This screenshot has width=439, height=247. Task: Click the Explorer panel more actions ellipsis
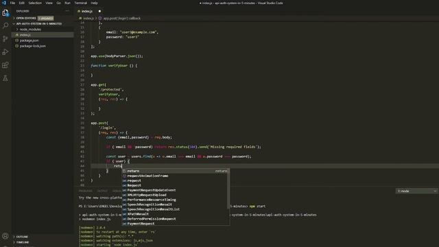(x=67, y=11)
